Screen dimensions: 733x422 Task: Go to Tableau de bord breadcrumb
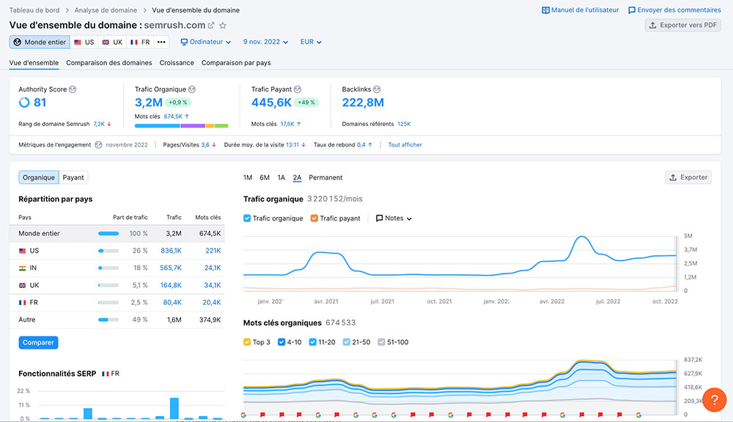(34, 10)
